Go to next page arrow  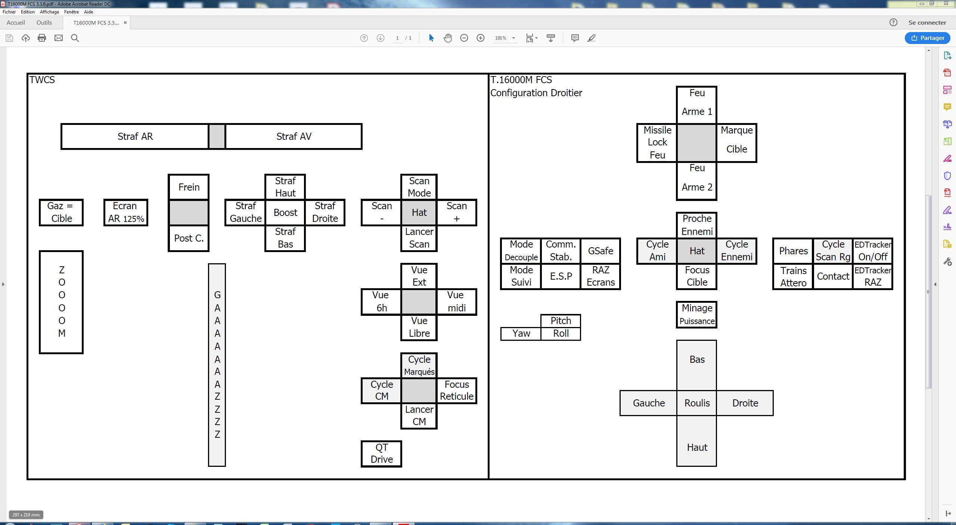[x=381, y=38]
